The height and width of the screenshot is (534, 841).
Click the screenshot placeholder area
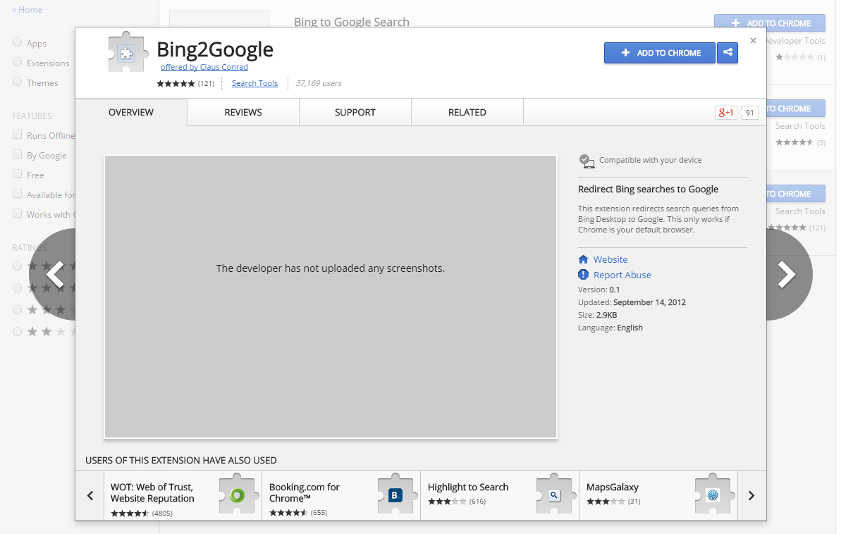point(331,297)
